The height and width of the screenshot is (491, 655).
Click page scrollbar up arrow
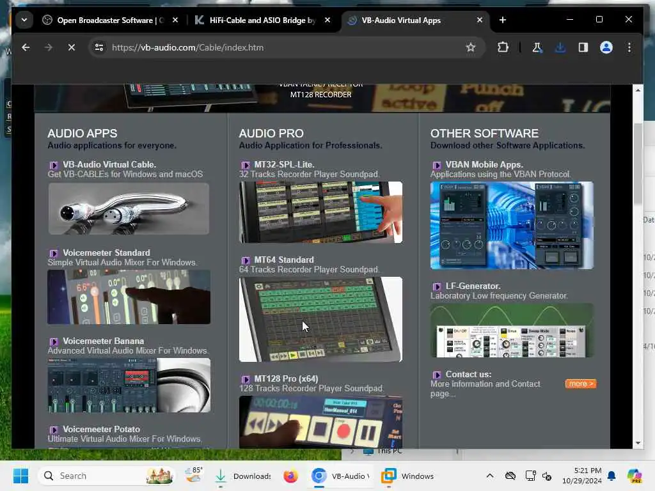pyautogui.click(x=638, y=90)
